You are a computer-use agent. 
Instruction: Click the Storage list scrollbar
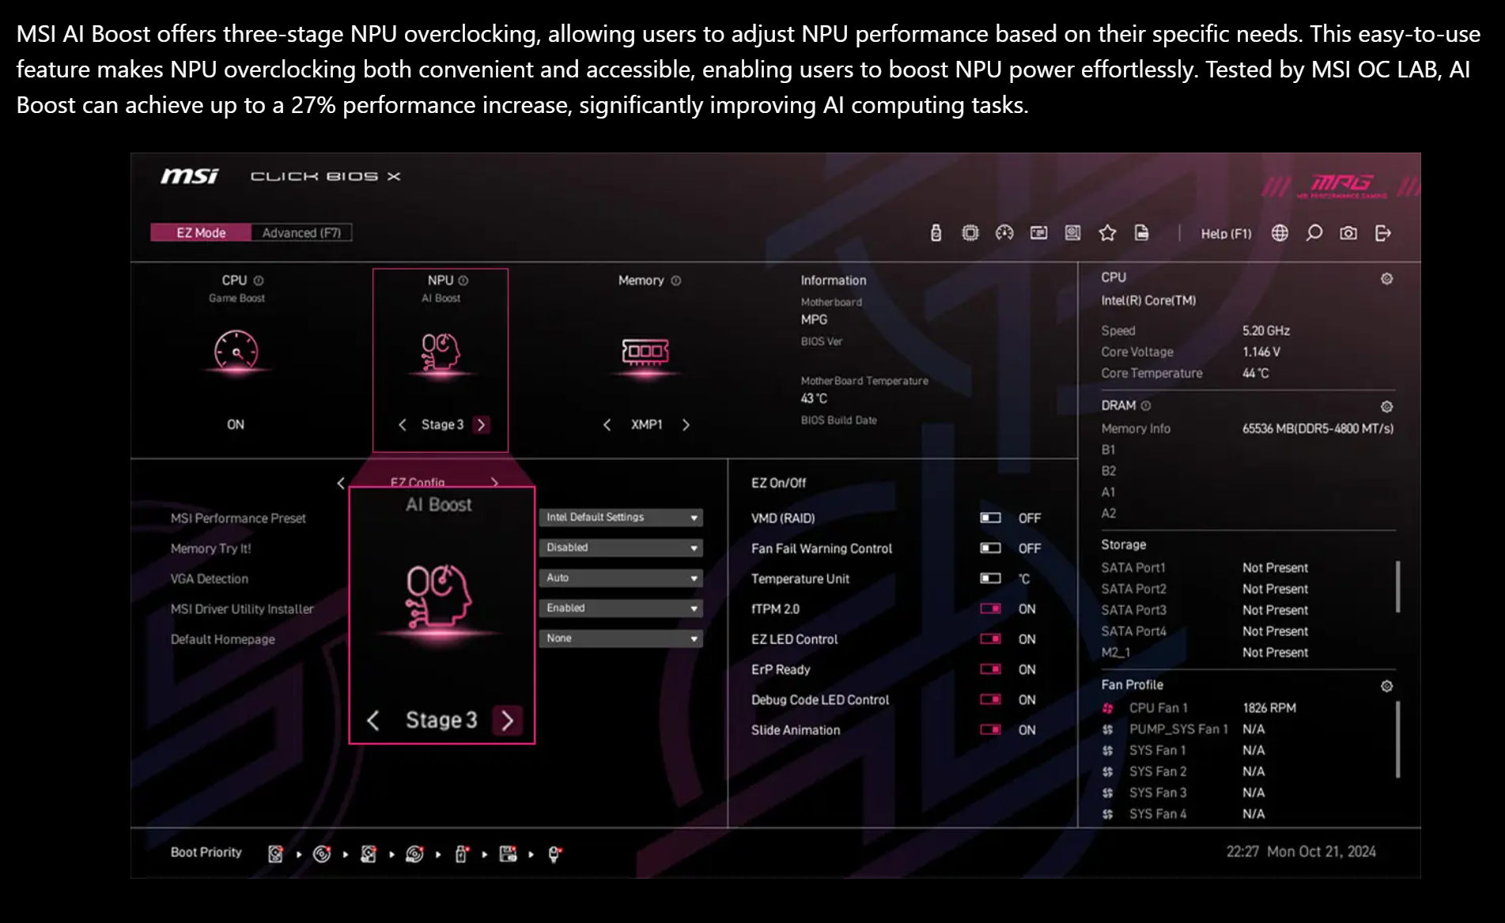(x=1398, y=586)
